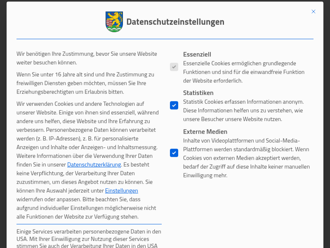Open the Datenschutzerklärung link

click(x=94, y=165)
